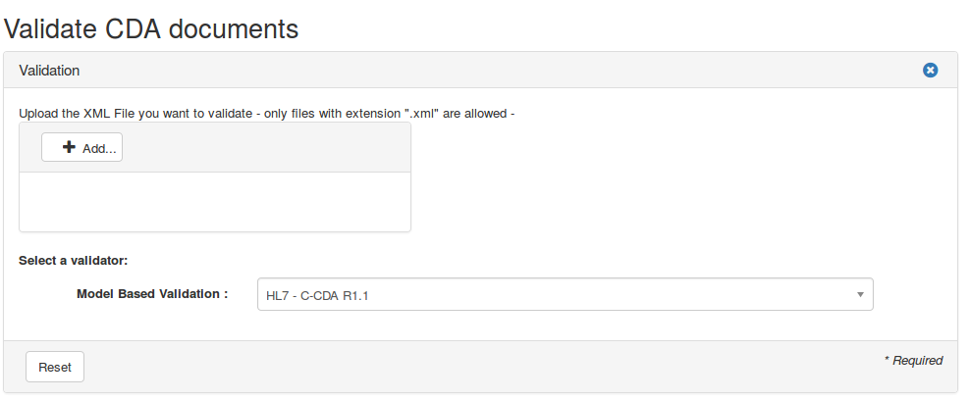Click the empty uploaded files list area

coord(214,202)
